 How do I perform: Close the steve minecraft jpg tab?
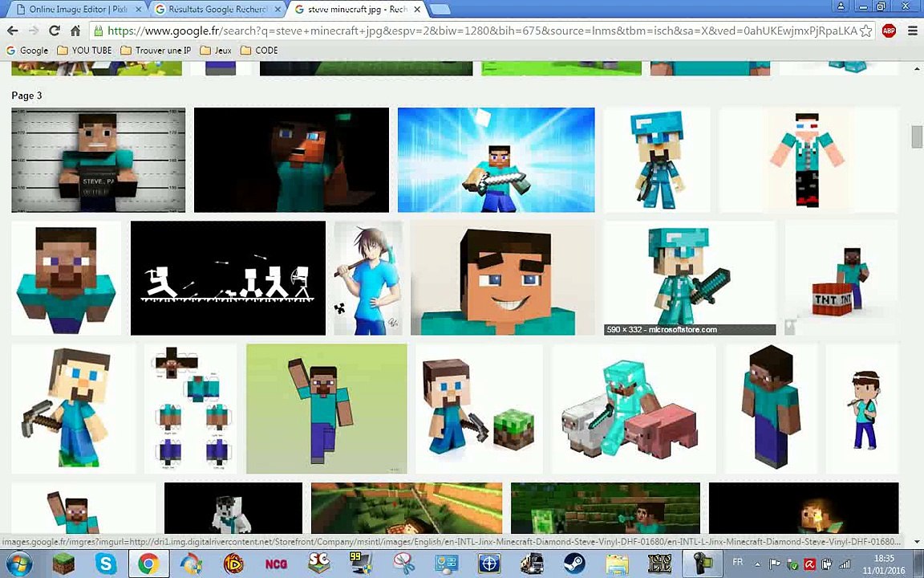click(416, 10)
